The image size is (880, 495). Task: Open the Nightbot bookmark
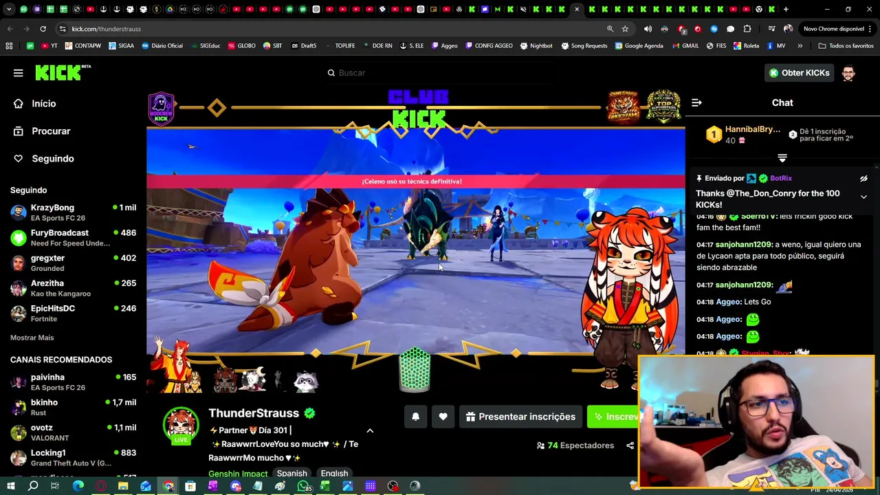click(x=536, y=46)
